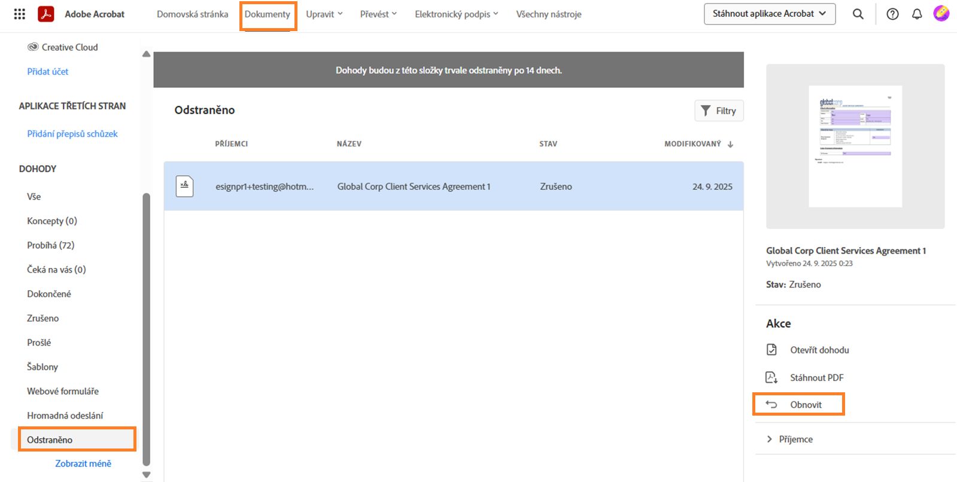
Task: Click the esignpr1+testing recipient cell
Action: click(265, 187)
